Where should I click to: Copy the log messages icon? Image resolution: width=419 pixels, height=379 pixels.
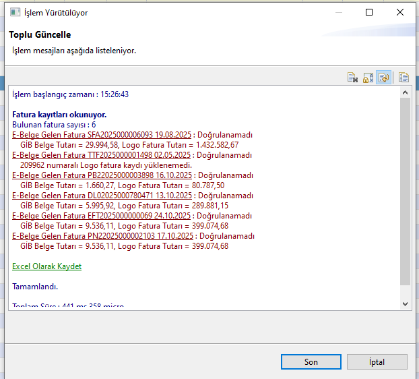[x=404, y=78]
